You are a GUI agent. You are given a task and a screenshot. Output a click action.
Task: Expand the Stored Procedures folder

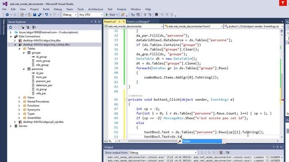[19, 102]
